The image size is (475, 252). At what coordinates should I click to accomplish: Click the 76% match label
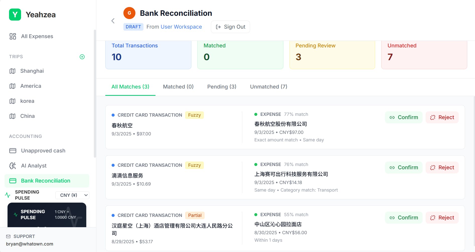(296, 164)
